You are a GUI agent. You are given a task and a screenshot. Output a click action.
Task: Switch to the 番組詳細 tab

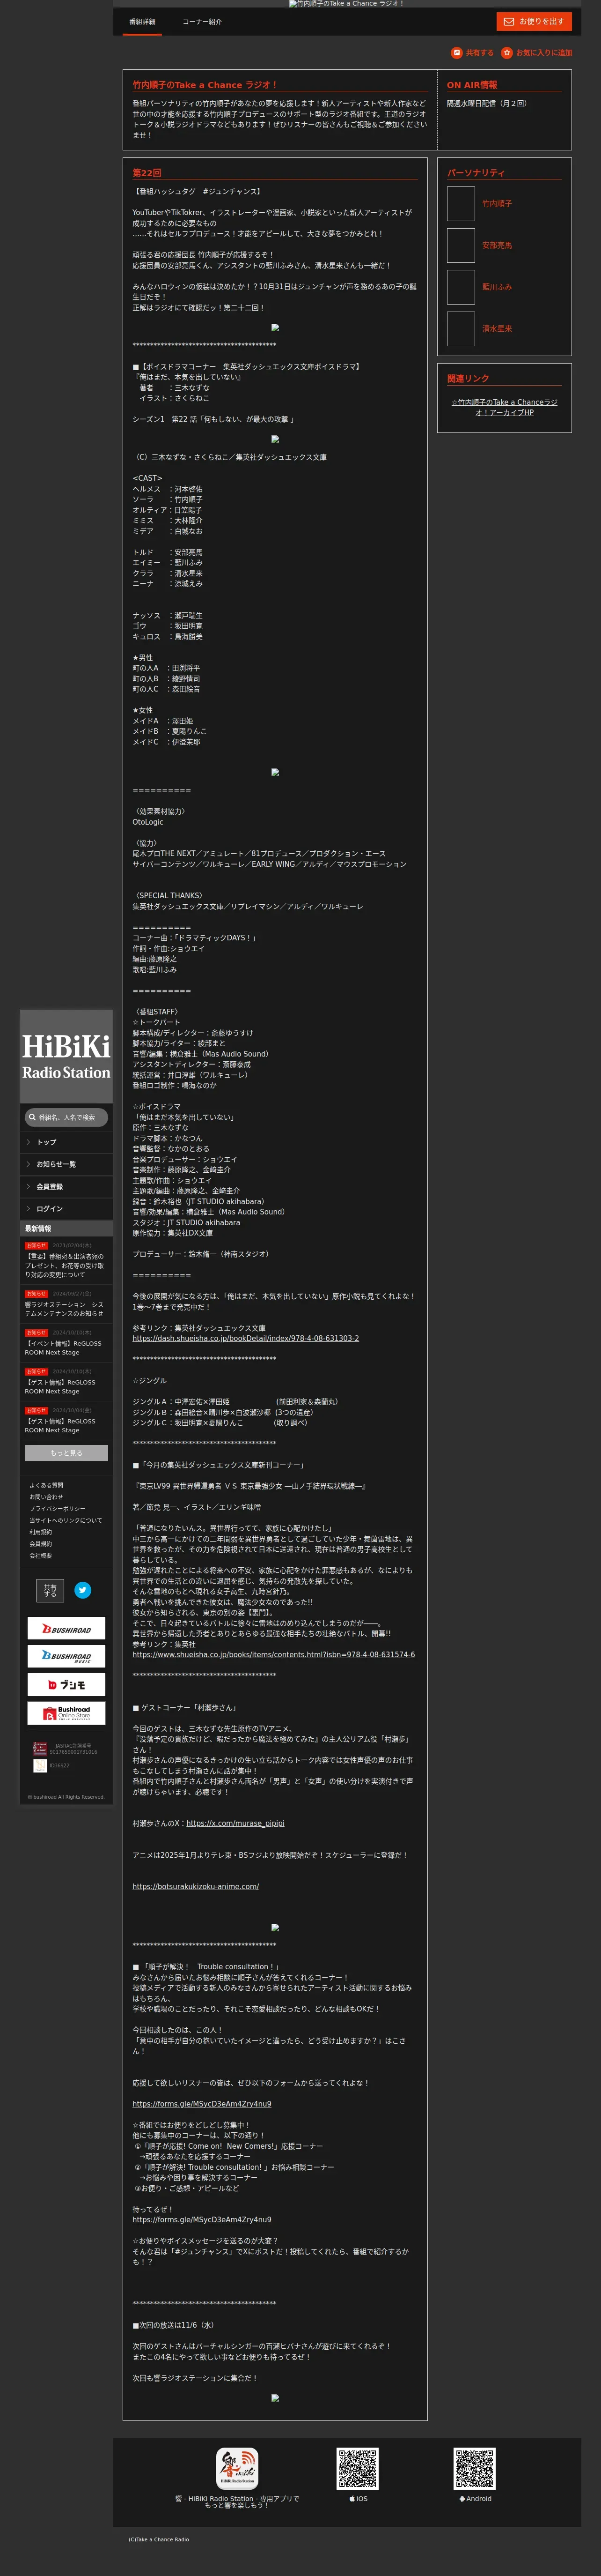[x=142, y=22]
